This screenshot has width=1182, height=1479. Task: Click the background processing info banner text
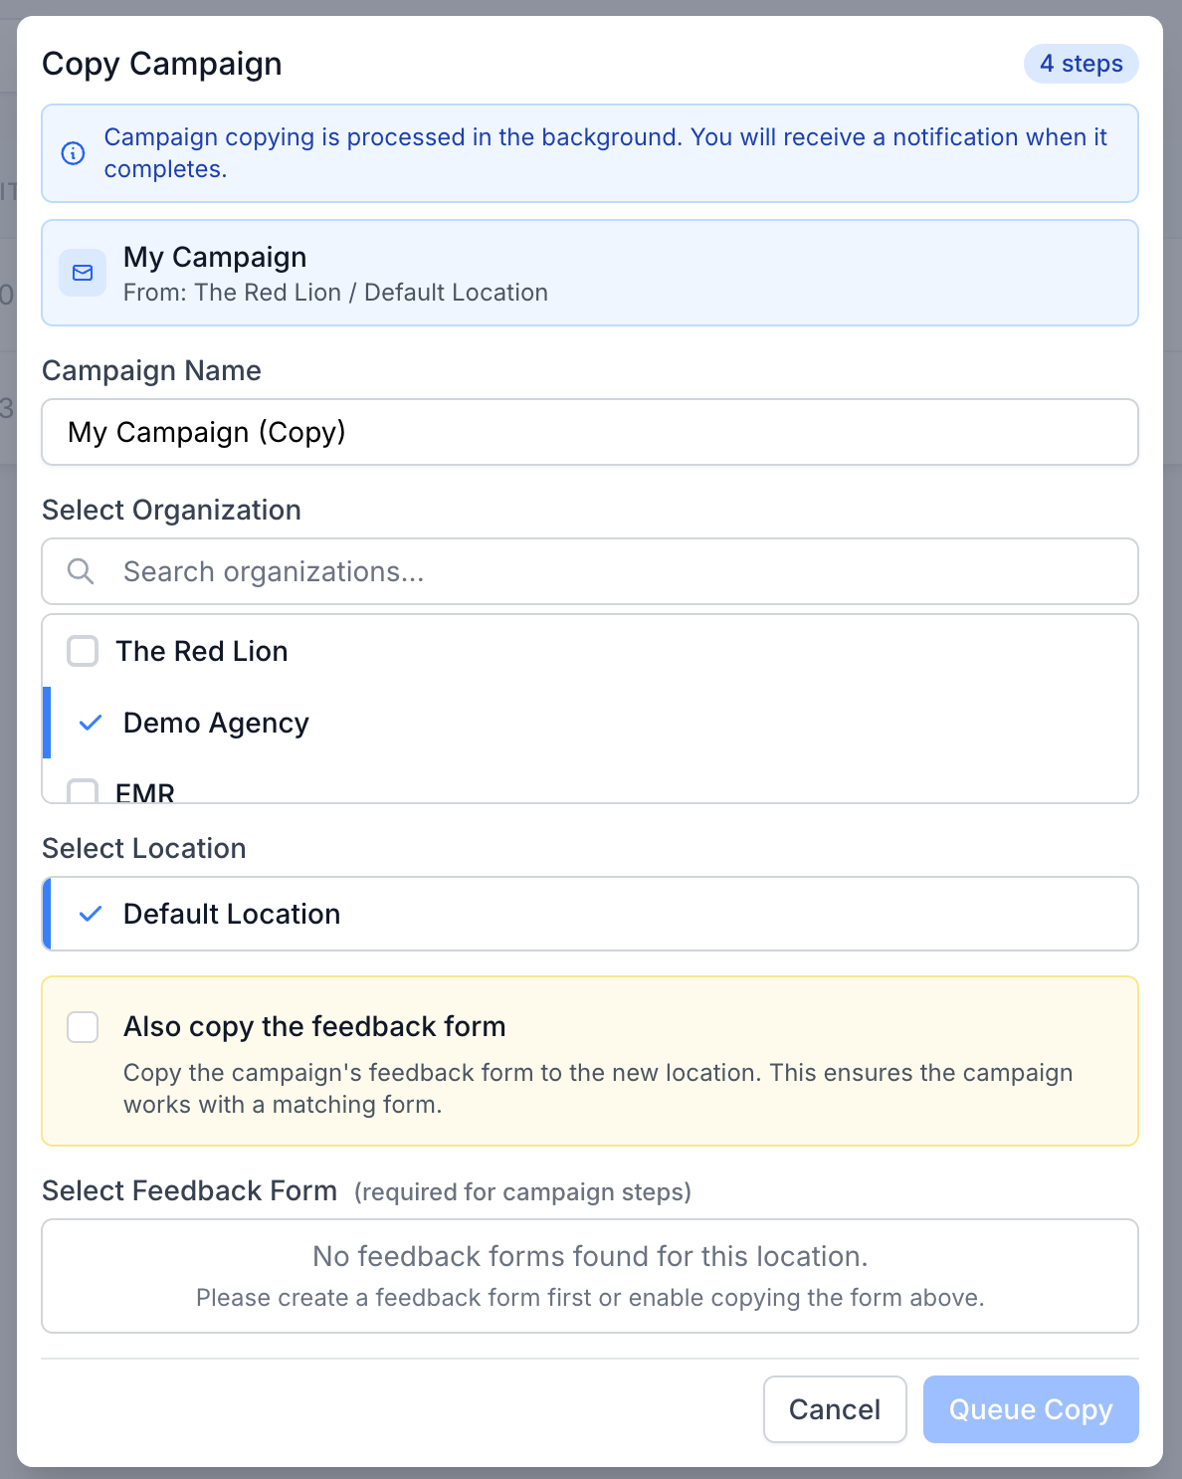point(605,153)
